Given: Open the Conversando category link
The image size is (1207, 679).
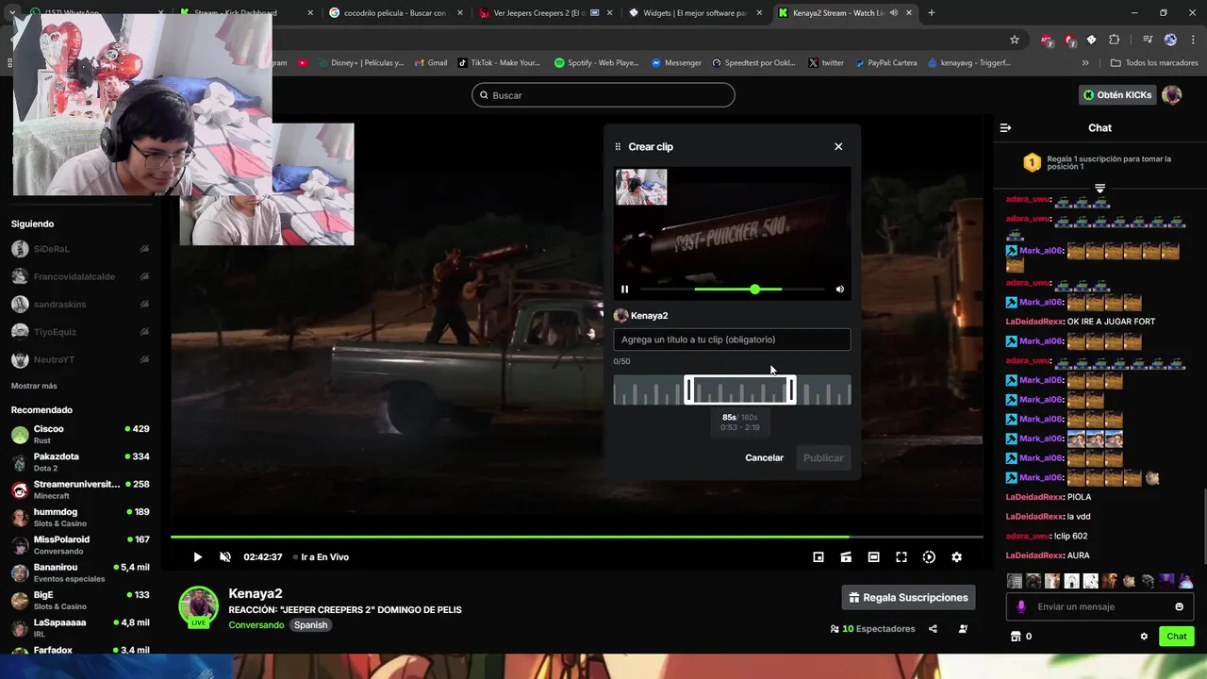Looking at the screenshot, I should [256, 625].
